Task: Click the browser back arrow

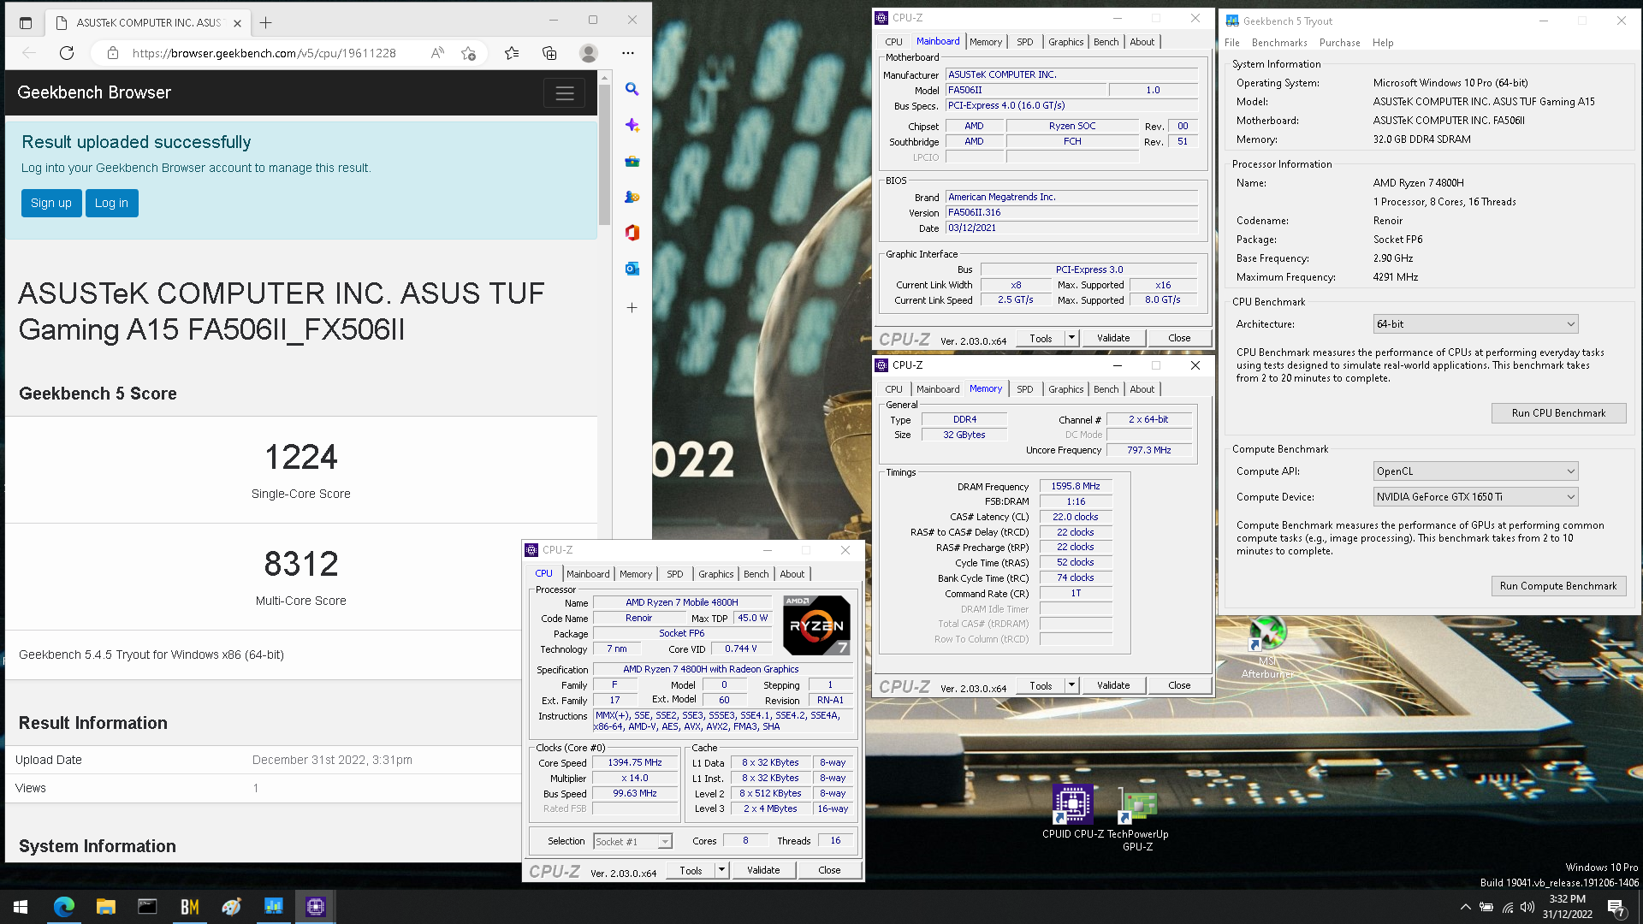Action: tap(29, 53)
